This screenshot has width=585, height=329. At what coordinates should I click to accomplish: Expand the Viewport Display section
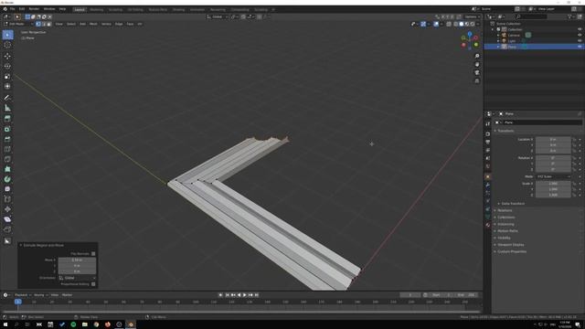(x=510, y=245)
